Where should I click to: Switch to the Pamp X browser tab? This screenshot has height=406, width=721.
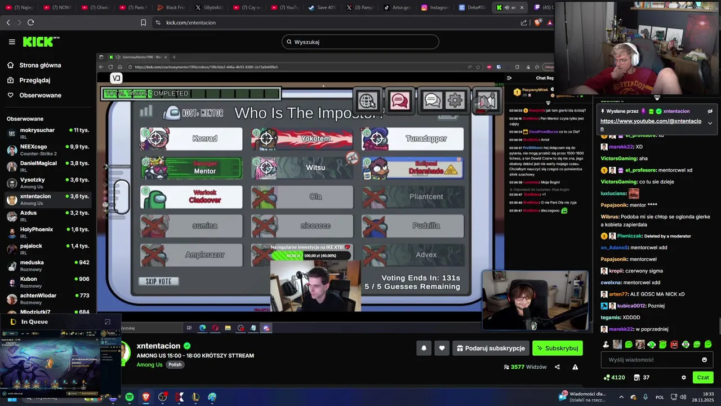pyautogui.click(x=360, y=7)
